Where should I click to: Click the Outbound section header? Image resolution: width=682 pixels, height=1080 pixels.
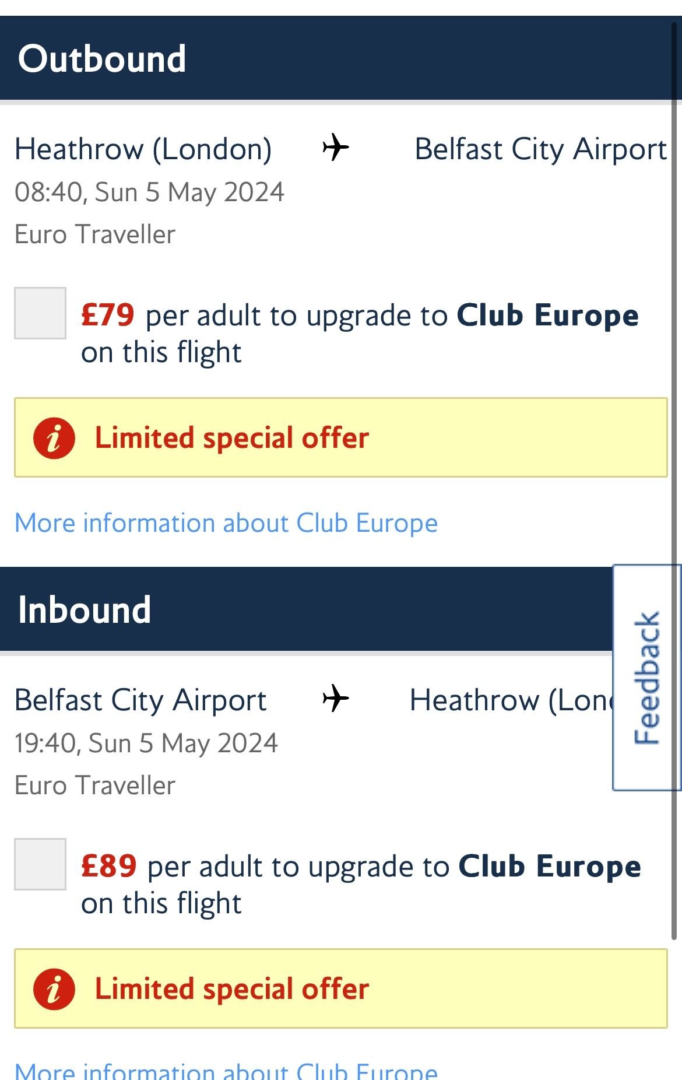[x=103, y=59]
